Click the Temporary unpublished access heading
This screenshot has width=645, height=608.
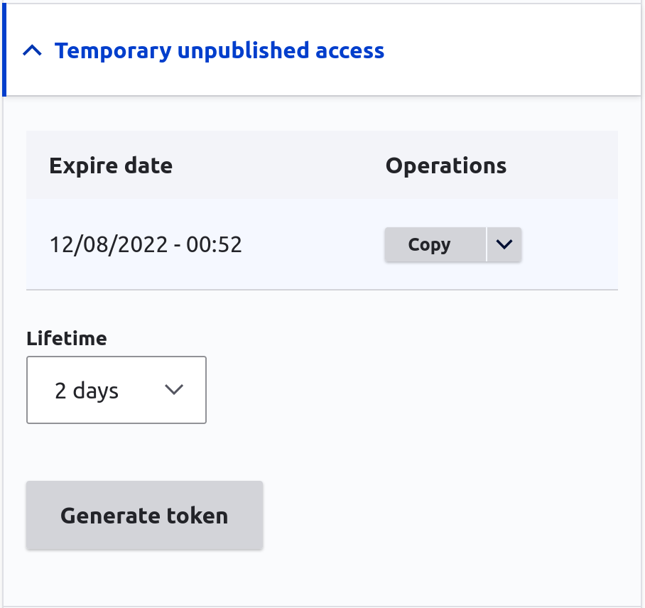(x=219, y=50)
